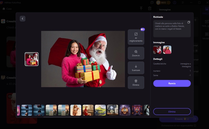This screenshot has height=129, width=209.
Task: Select the woman in pink reference image
Action: (x=167, y=50)
